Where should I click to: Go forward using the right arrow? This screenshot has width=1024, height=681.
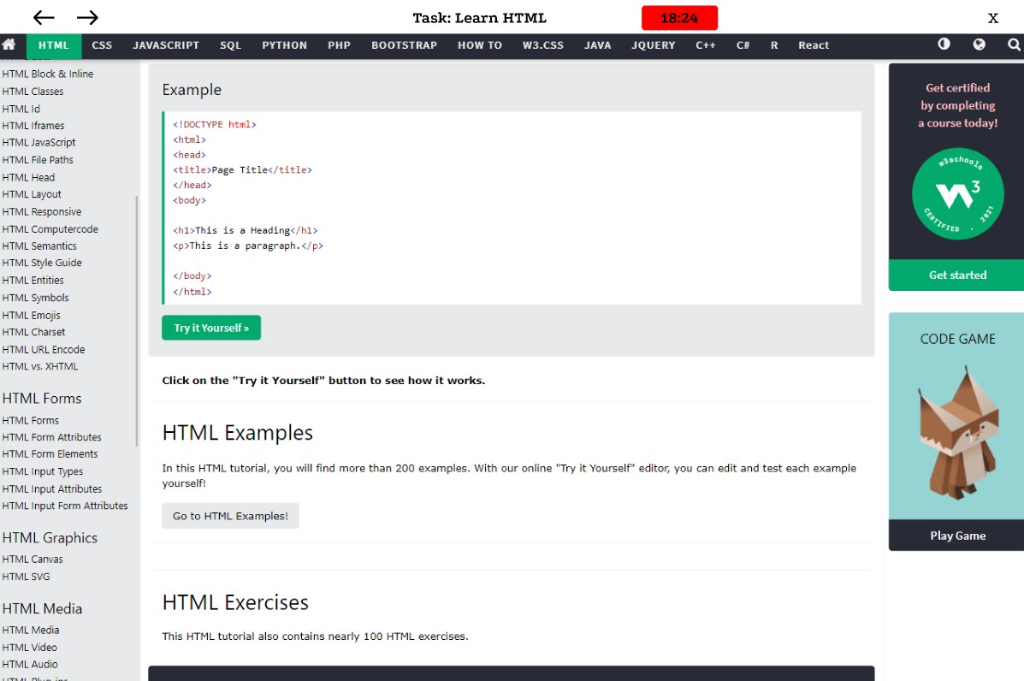[88, 16]
